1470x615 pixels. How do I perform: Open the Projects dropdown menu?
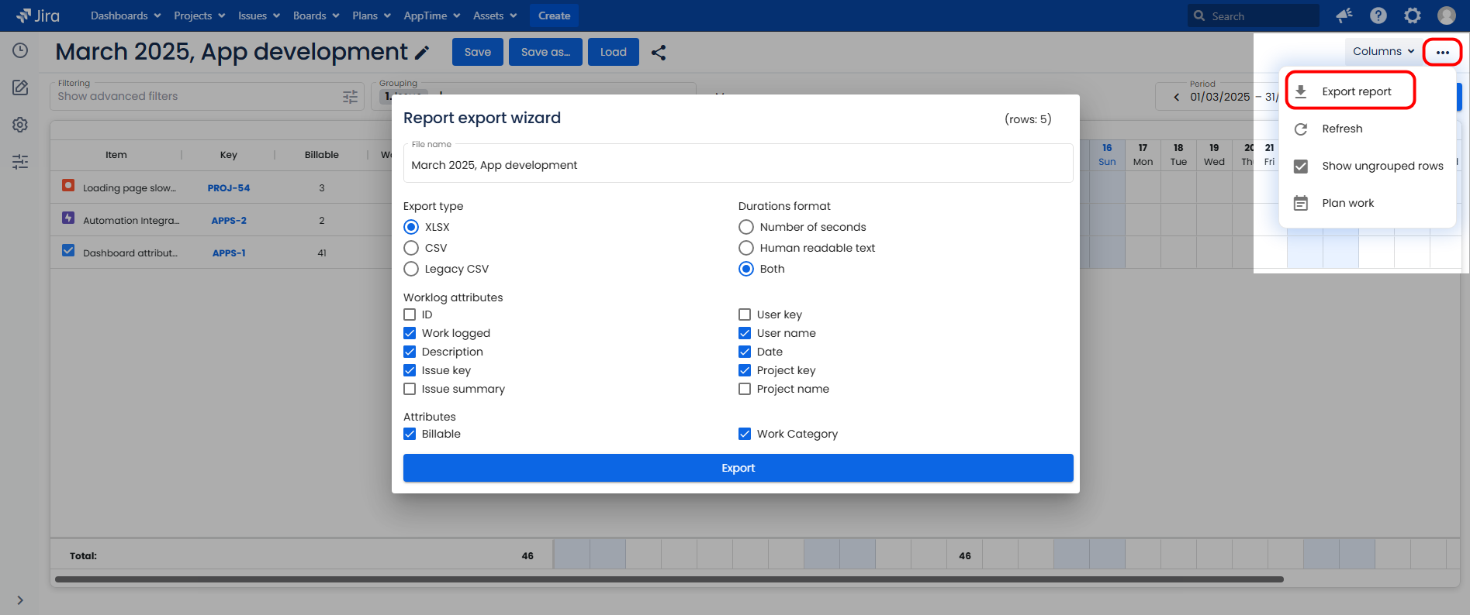point(199,15)
